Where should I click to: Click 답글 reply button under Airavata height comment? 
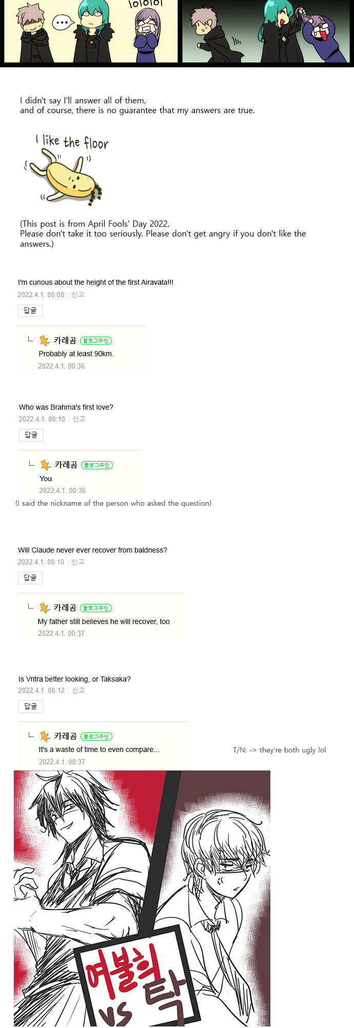(x=30, y=310)
